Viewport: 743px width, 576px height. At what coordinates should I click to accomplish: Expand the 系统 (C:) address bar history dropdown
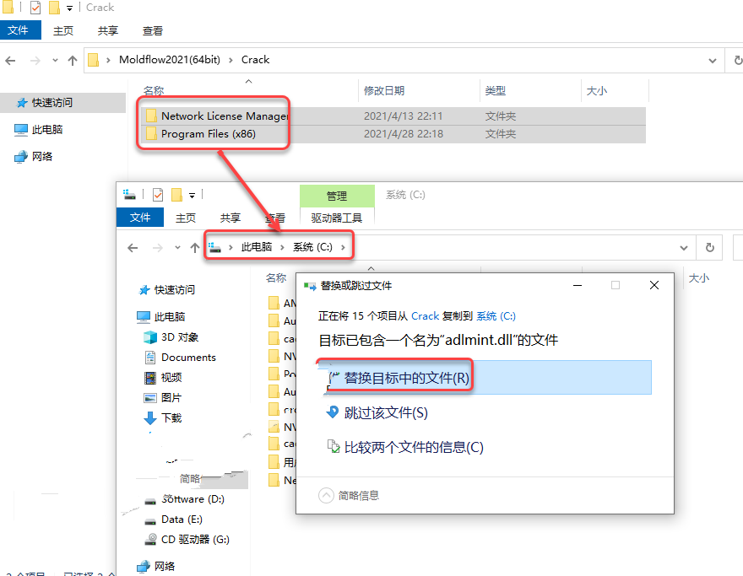(x=684, y=248)
